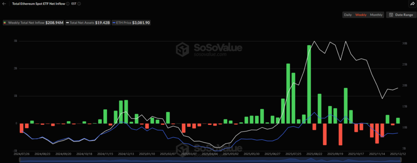Click the 2025/08/22 date label
The width and height of the screenshot is (417, 163).
pyautogui.click(x=314, y=154)
